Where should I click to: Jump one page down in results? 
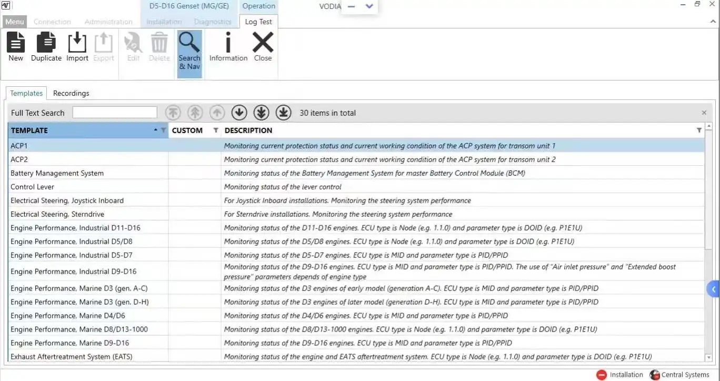(261, 112)
